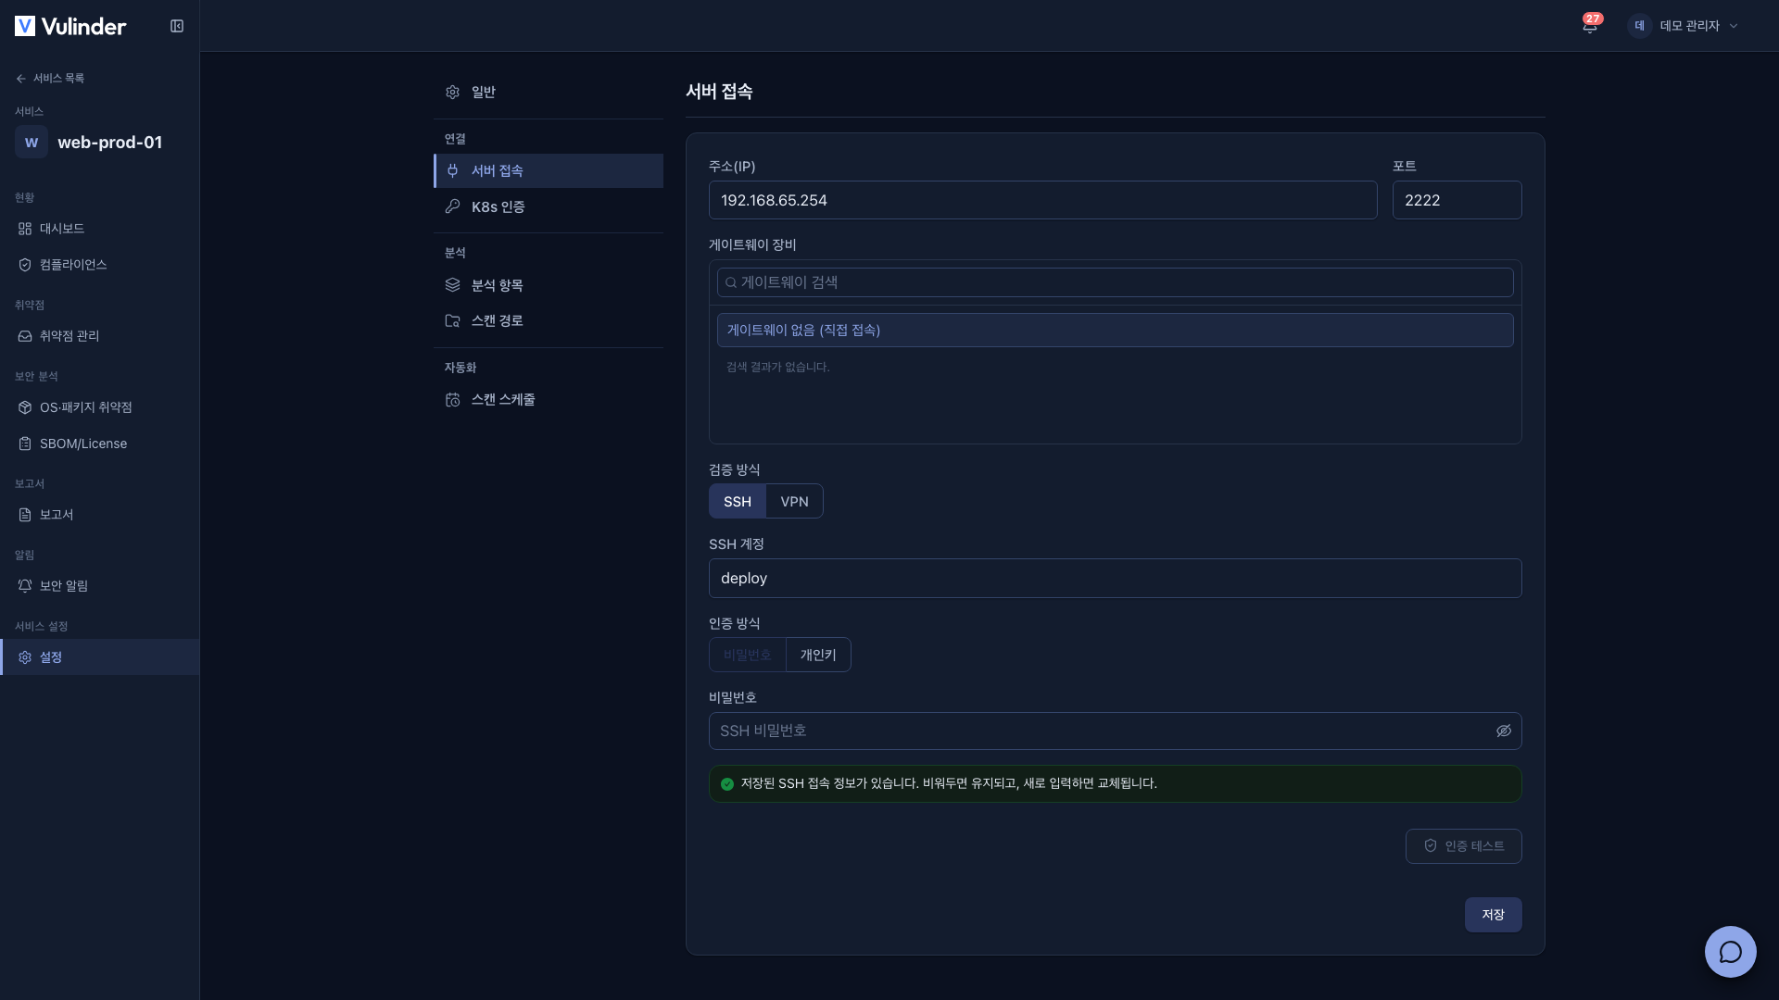Viewport: 1779px width, 1000px height.
Task: Click the 일반 settings gear icon
Action: (452, 92)
